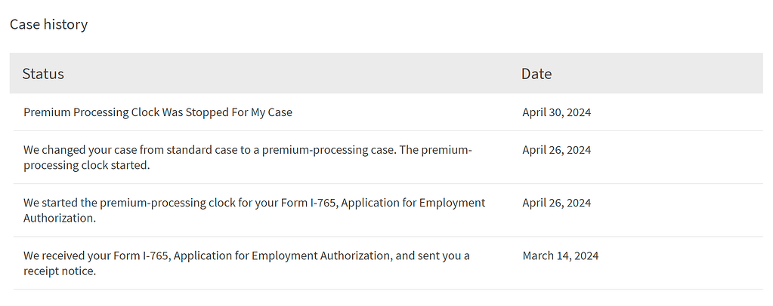Click the April 30, 2024 date

coord(557,112)
